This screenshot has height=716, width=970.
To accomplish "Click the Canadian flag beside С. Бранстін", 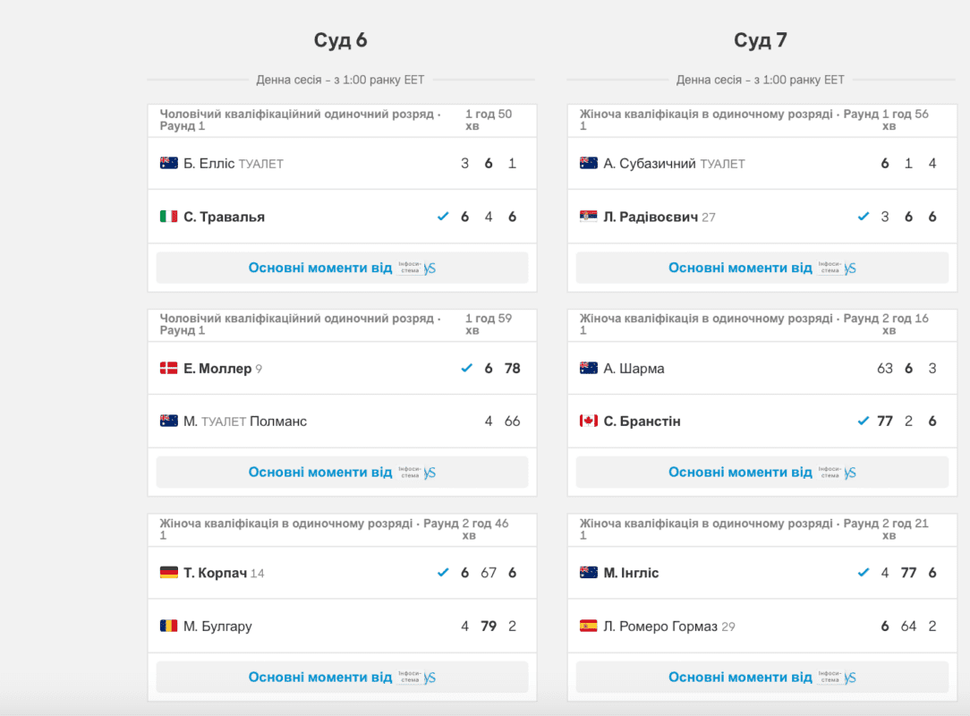I will (588, 421).
